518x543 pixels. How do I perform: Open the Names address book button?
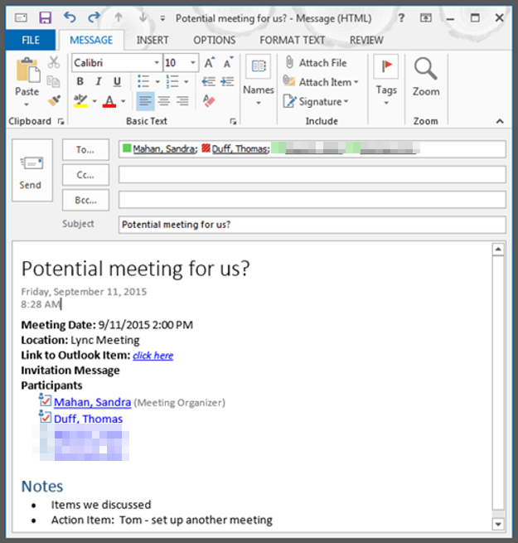click(x=259, y=80)
